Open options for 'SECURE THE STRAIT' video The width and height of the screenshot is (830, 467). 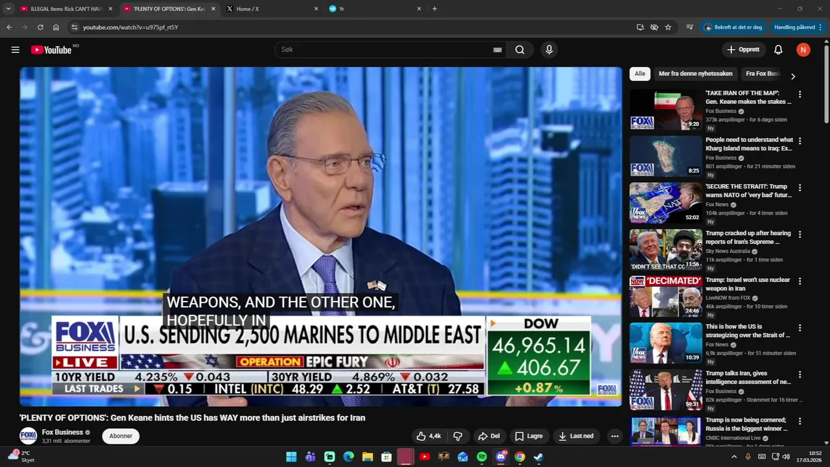[800, 187]
